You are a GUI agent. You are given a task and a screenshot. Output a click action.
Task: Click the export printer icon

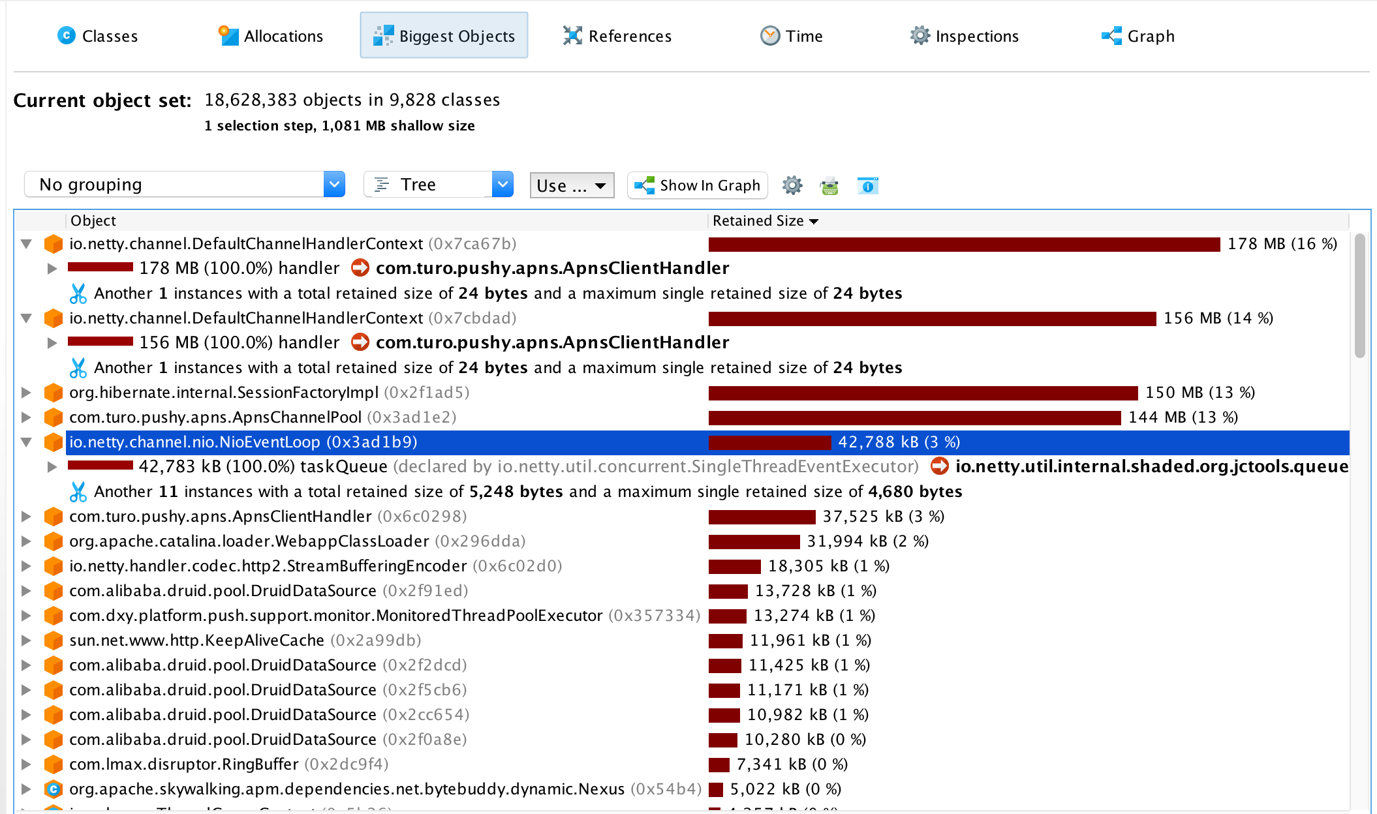pyautogui.click(x=829, y=186)
